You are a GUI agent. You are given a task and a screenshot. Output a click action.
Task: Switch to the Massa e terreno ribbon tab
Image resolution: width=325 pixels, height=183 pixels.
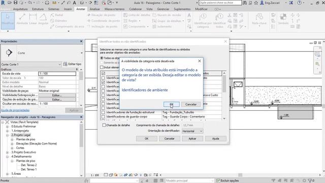[114, 9]
